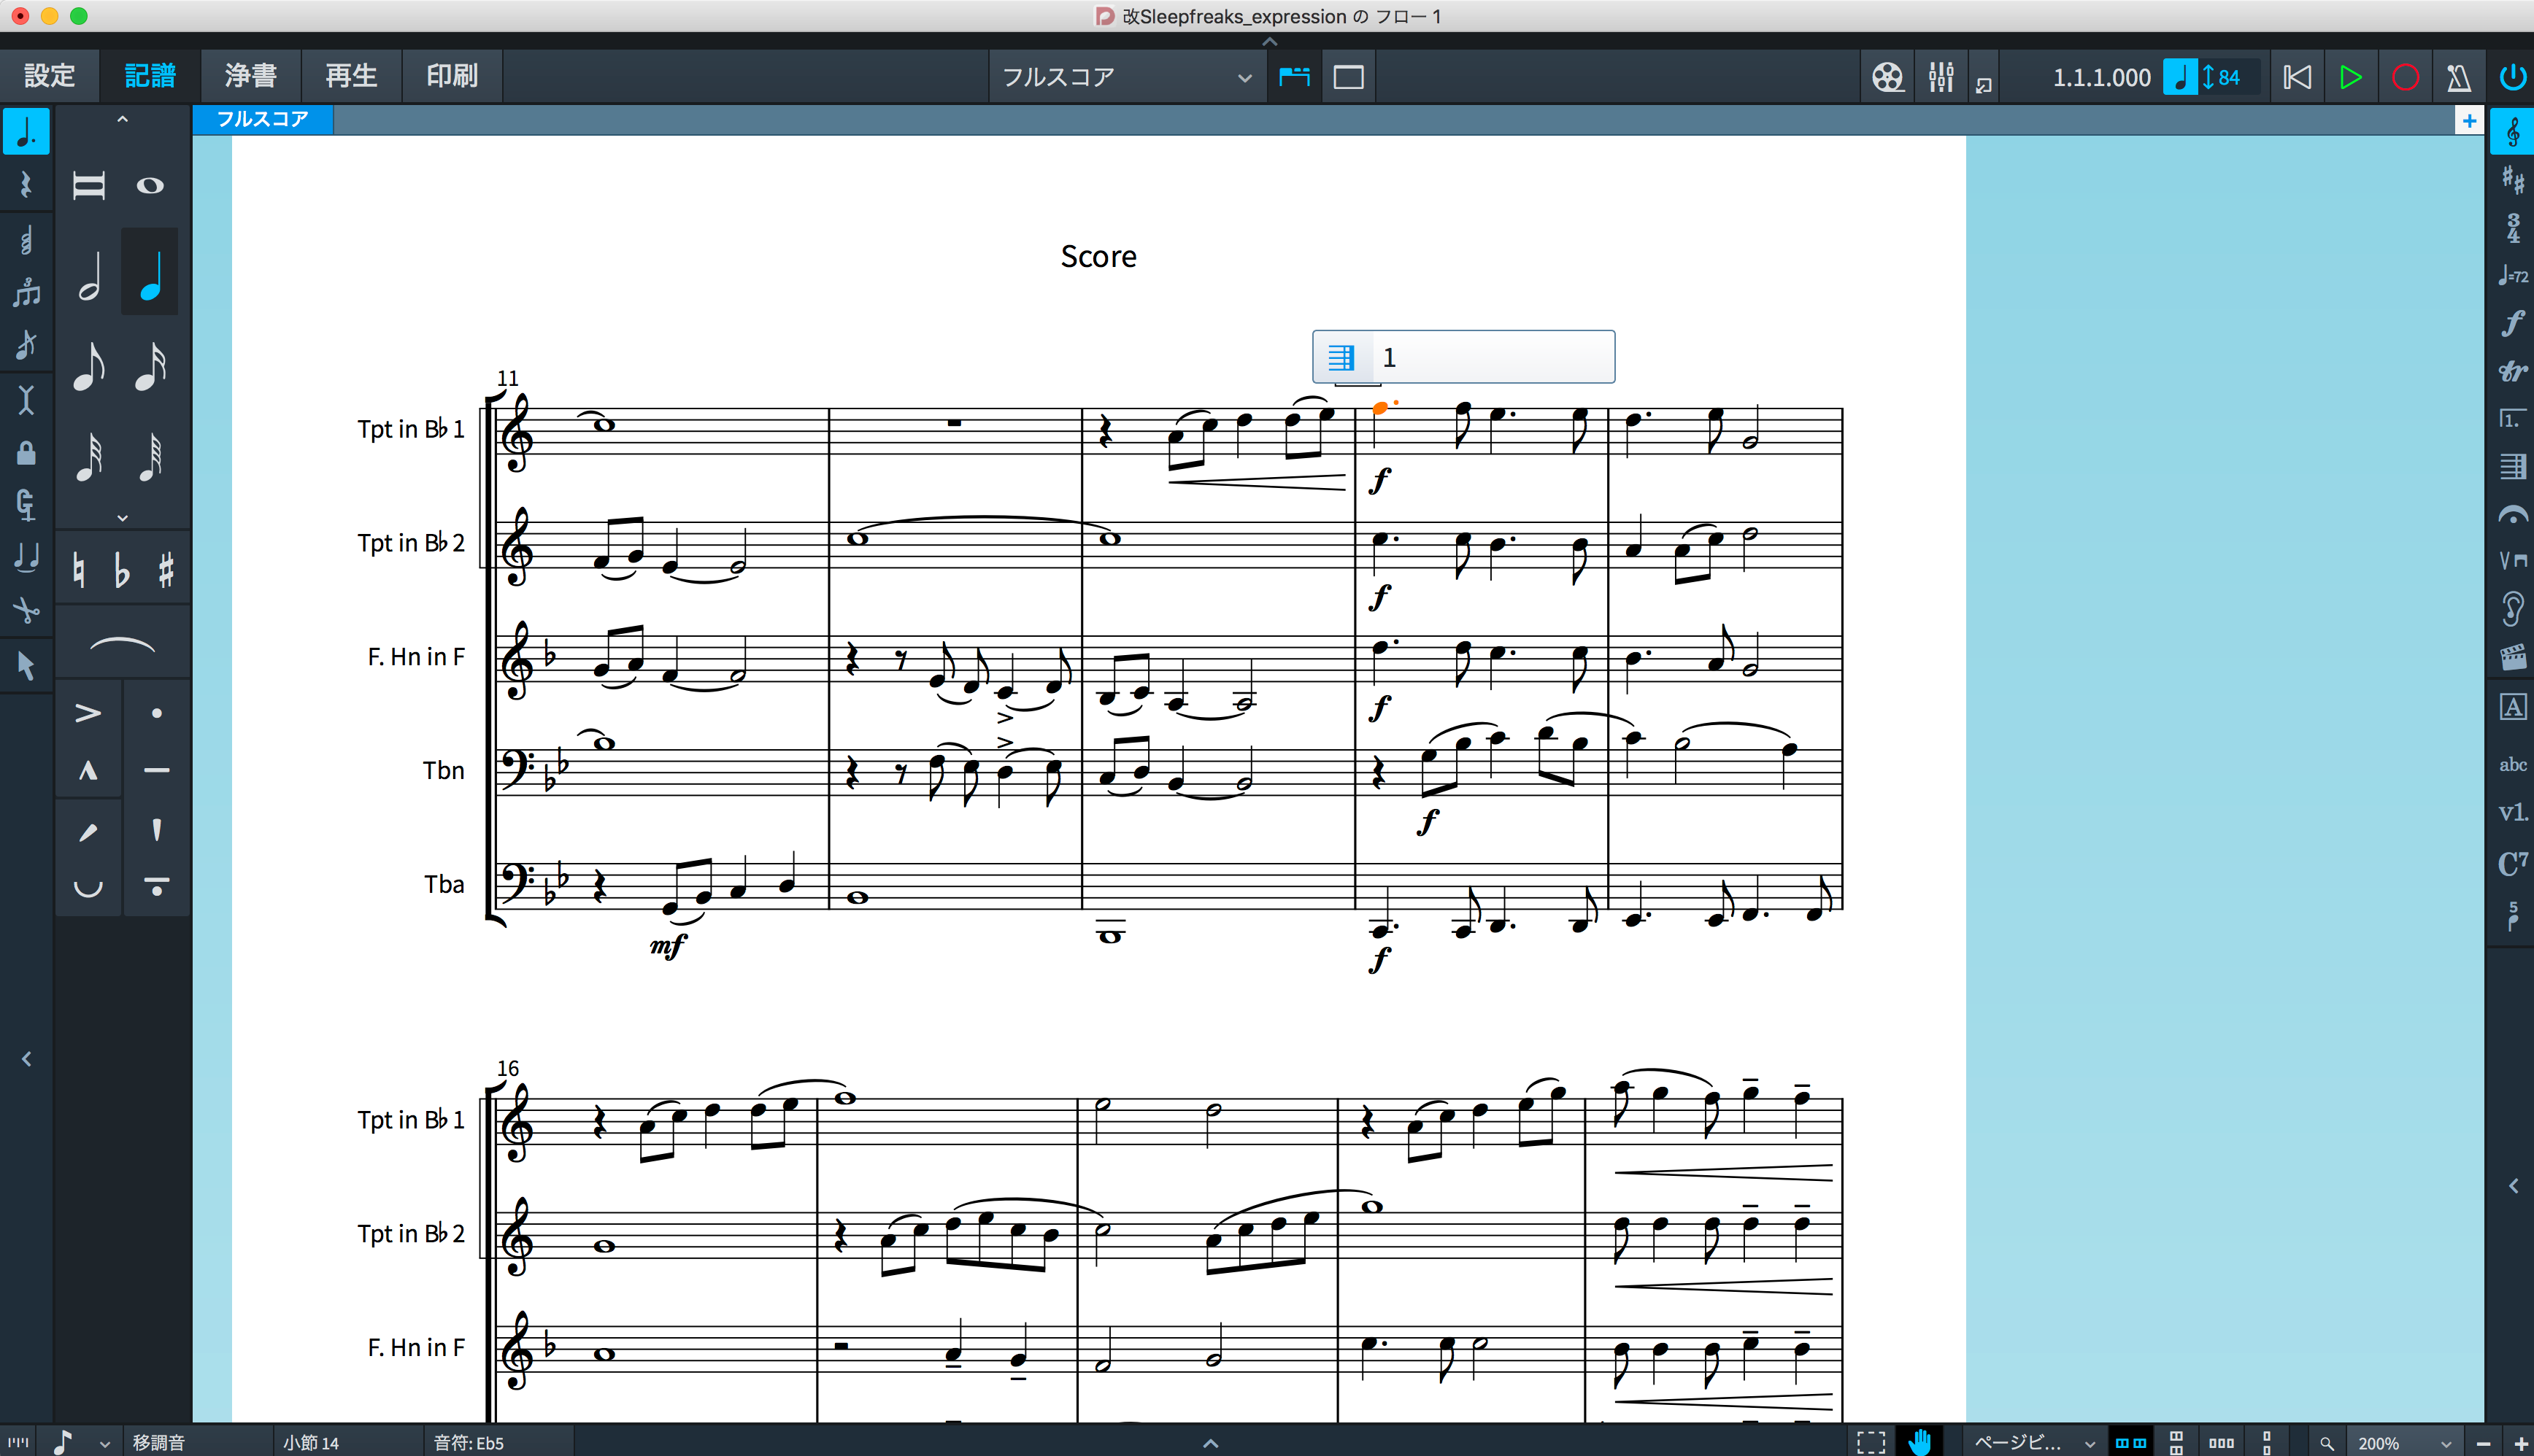Apply the sharp accidental
This screenshot has height=1456, width=2534.
coord(166,570)
